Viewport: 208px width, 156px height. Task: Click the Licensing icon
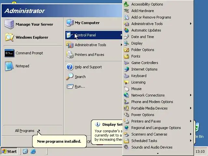[126, 82]
